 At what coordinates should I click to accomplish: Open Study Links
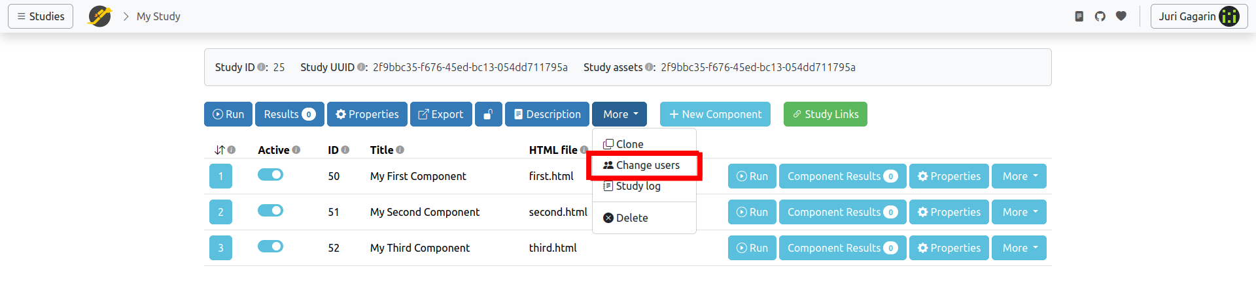pos(826,114)
